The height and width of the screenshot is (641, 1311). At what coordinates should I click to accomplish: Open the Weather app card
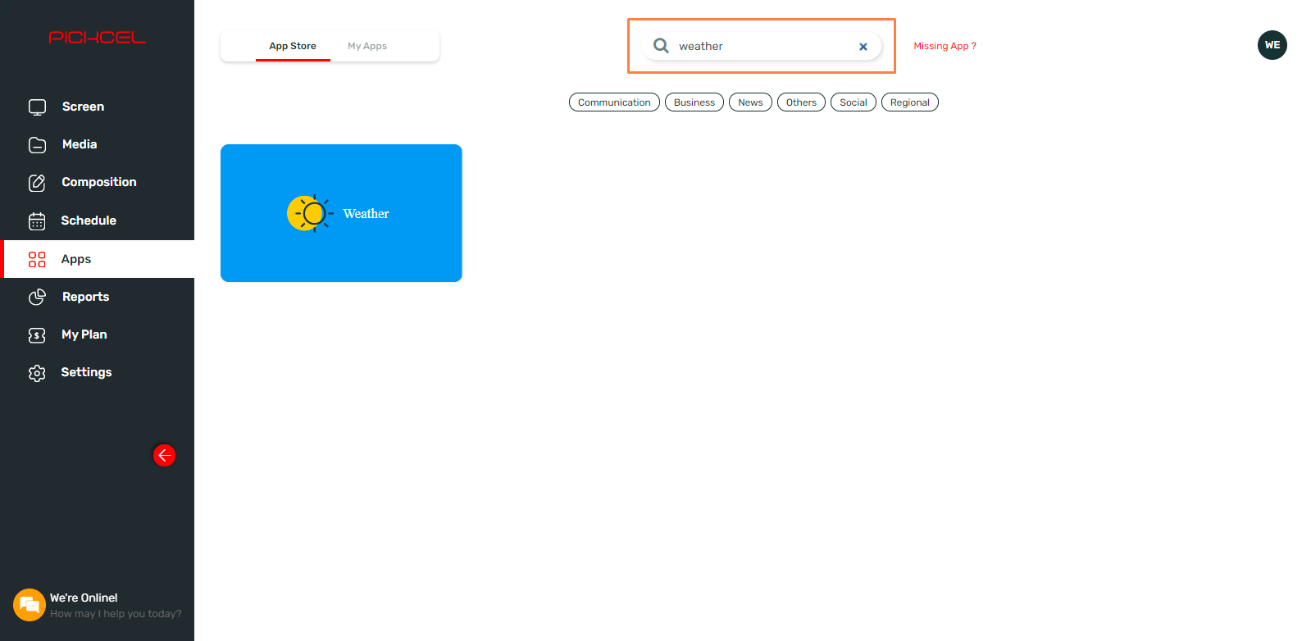click(x=341, y=213)
